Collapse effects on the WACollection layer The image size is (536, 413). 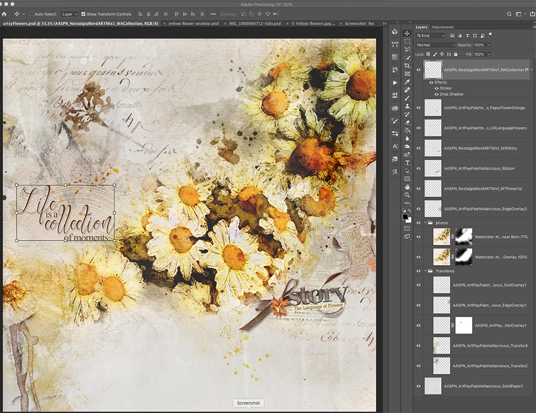[532, 70]
